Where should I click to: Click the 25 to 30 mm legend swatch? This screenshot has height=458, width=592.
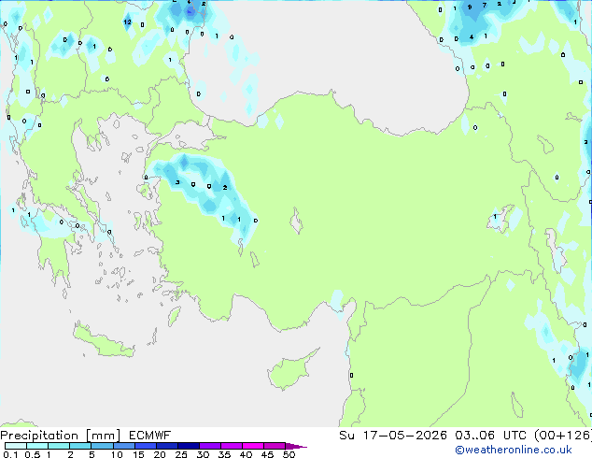coord(188,446)
